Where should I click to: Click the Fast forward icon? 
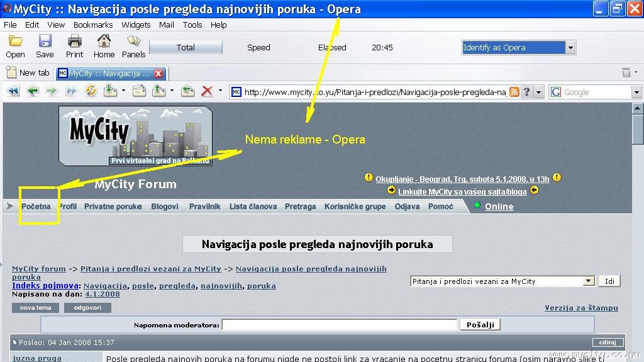(x=71, y=91)
